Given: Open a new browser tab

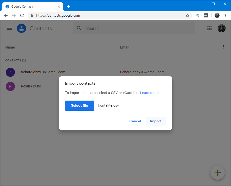Looking at the screenshot, I should (69, 7).
